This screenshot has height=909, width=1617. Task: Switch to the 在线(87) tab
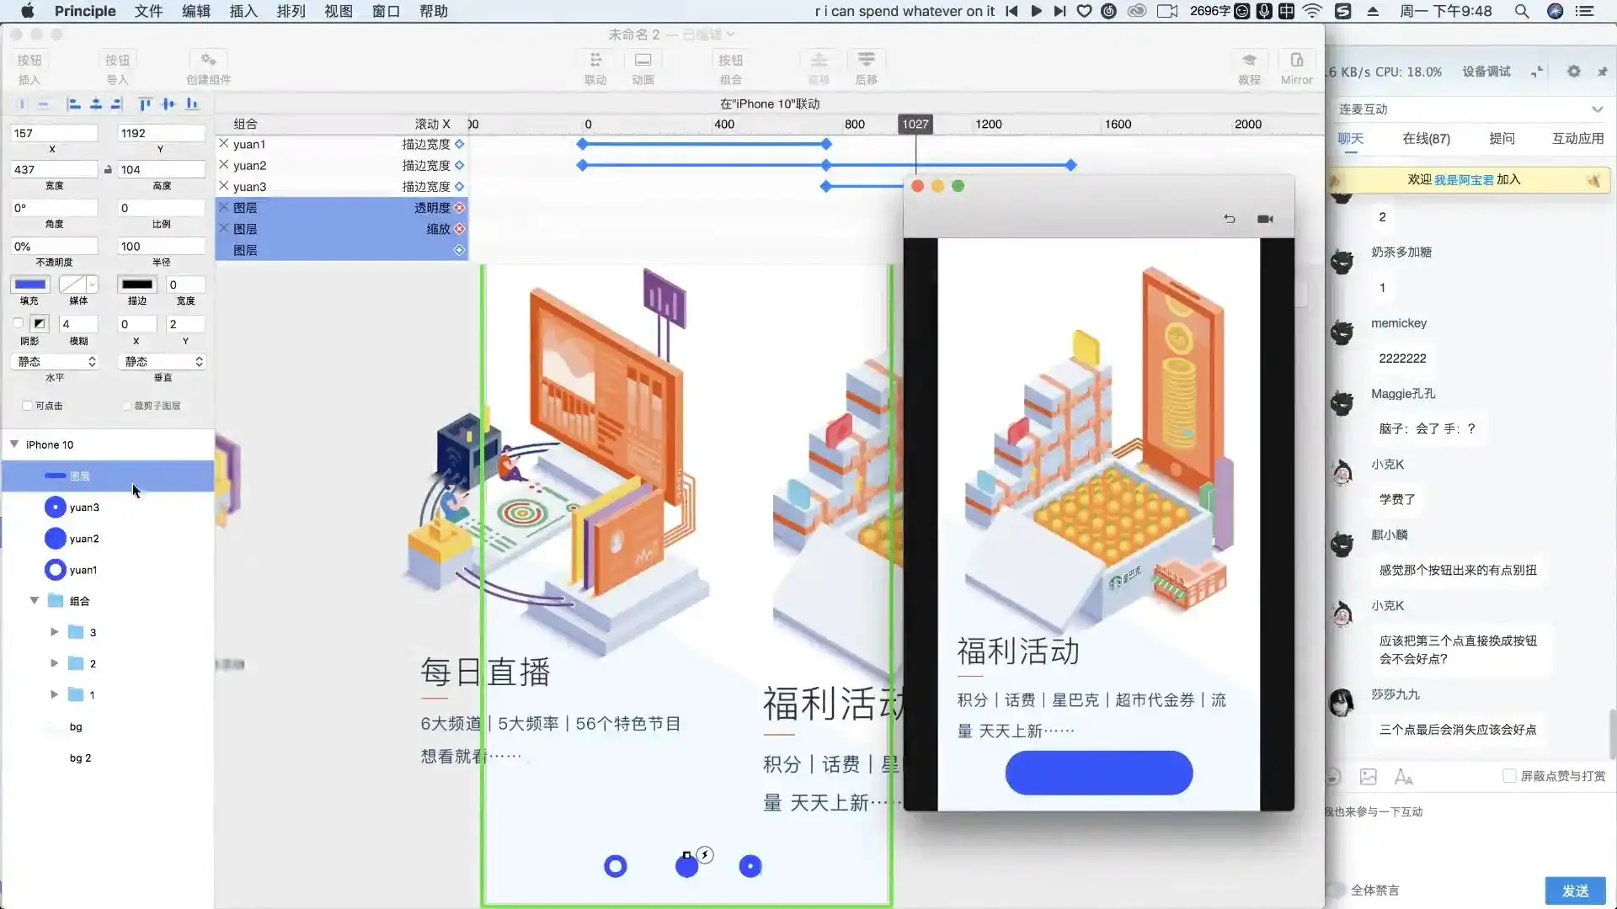click(1425, 138)
